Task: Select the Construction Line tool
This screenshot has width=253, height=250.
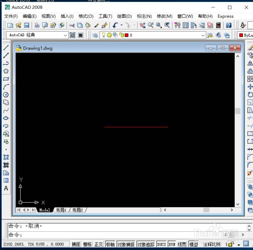Action: point(6,55)
